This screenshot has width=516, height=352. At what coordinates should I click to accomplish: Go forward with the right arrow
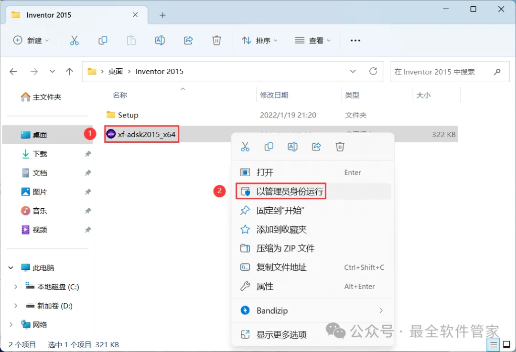point(34,71)
